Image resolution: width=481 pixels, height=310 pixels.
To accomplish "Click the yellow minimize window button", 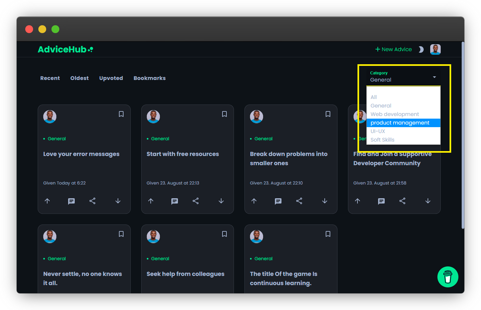I will [x=42, y=29].
